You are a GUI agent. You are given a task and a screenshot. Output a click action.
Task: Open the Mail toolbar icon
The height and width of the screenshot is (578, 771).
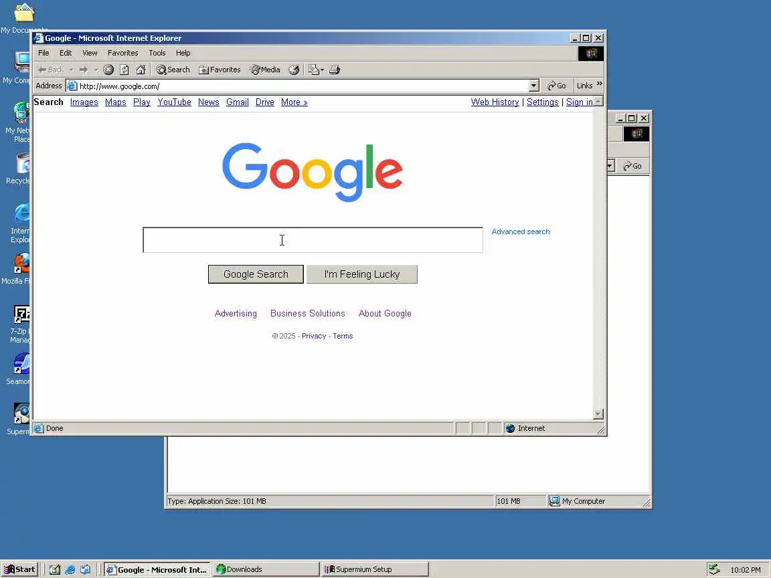click(x=313, y=70)
